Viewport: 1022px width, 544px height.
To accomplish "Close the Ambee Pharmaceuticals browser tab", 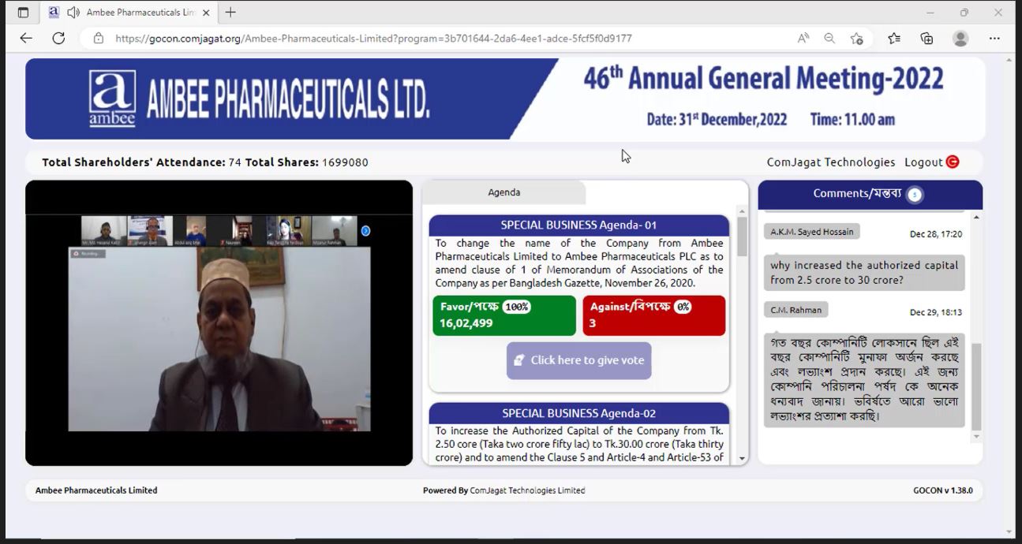I will click(x=206, y=13).
